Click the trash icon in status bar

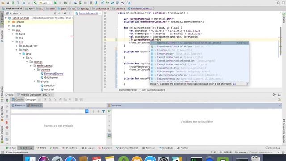pos(283,152)
